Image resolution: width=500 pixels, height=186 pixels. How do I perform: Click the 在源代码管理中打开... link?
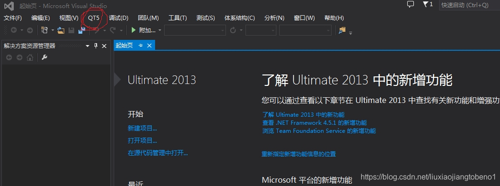pos(158,153)
